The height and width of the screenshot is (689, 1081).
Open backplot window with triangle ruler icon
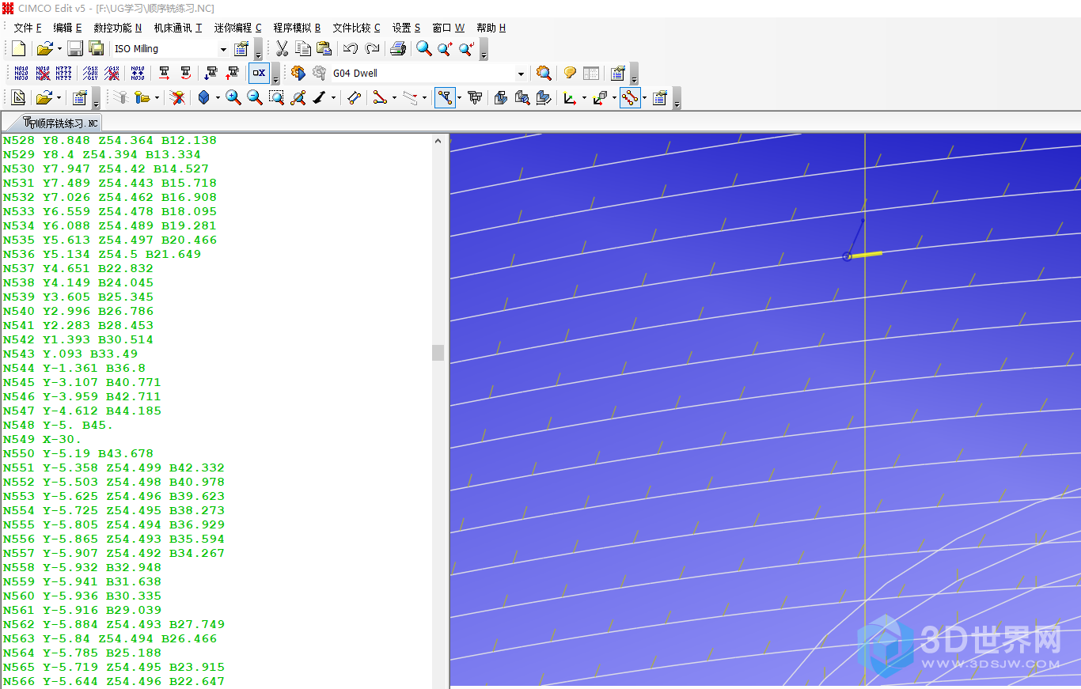click(x=18, y=98)
